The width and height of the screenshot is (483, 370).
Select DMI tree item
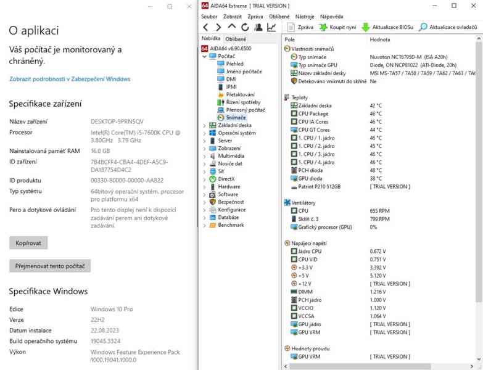[x=227, y=79]
